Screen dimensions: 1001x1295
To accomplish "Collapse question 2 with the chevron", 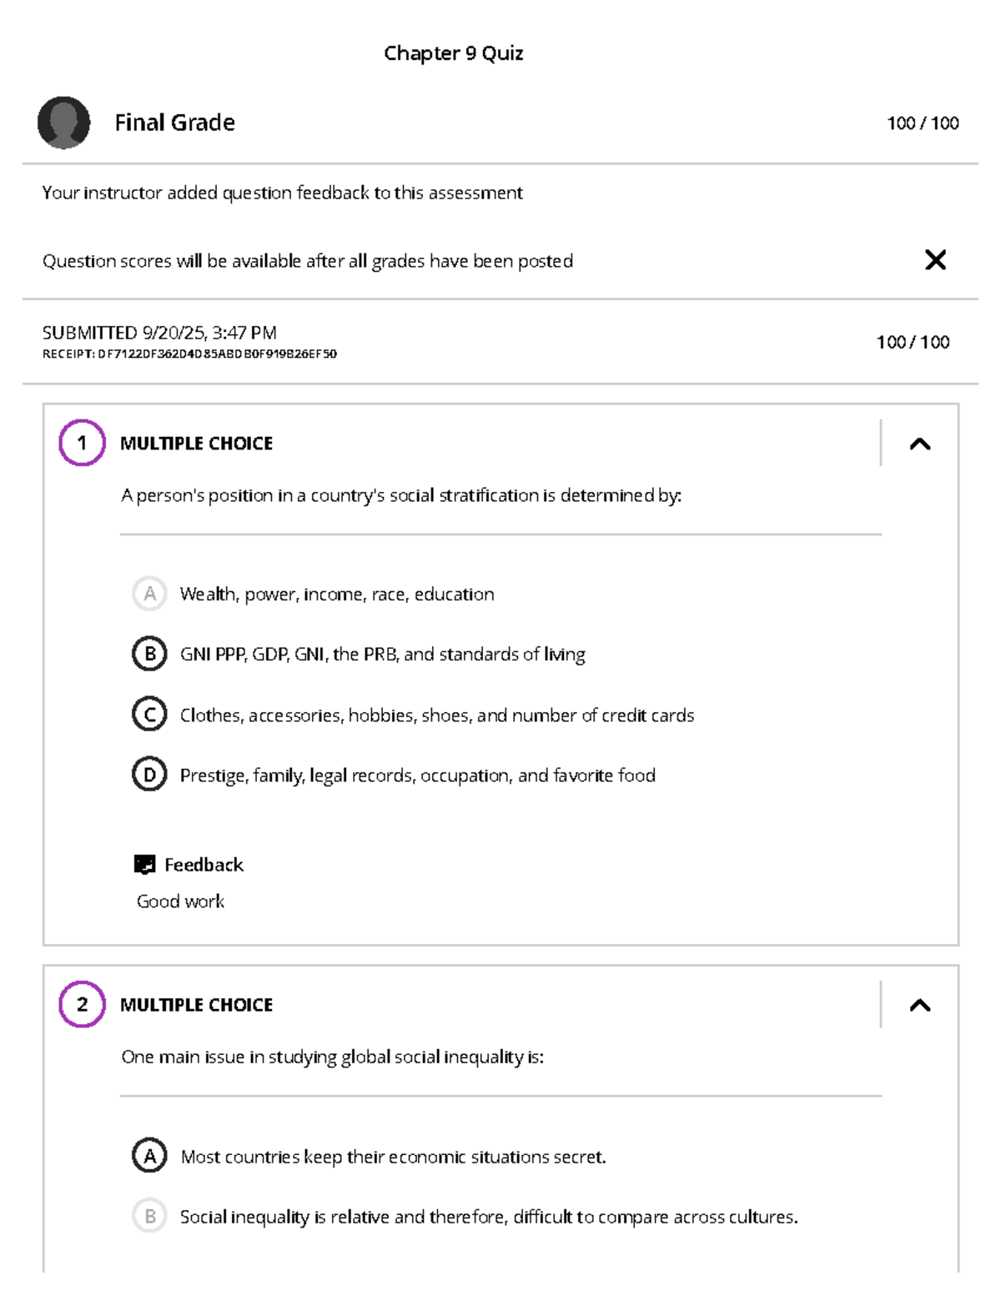I will pyautogui.click(x=919, y=1005).
